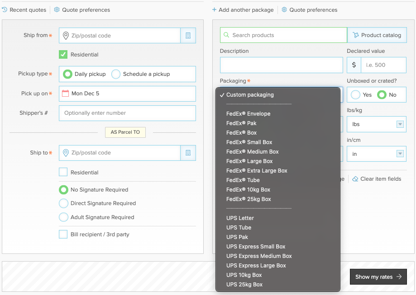Image resolution: width=416 pixels, height=295 pixels.
Task: Select the Schedule a pickup radio button
Action: (x=116, y=74)
